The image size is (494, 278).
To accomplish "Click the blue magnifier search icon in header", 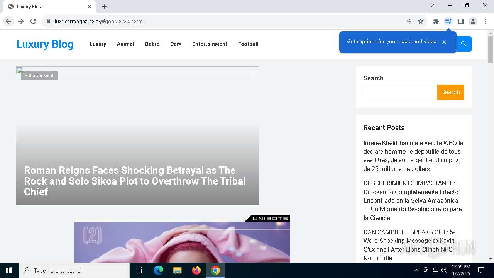I will (x=464, y=44).
